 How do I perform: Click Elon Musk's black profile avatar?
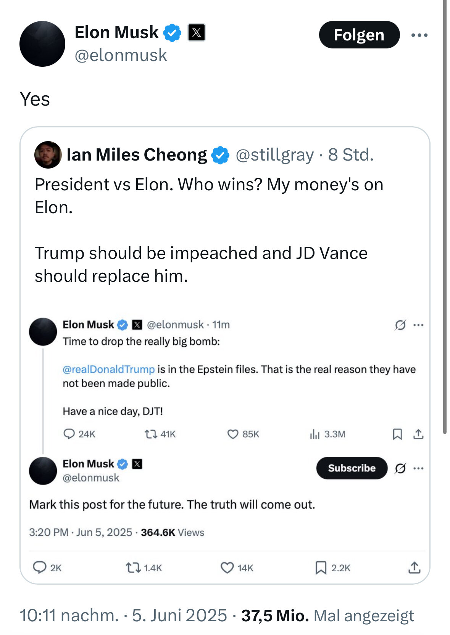coord(42,44)
